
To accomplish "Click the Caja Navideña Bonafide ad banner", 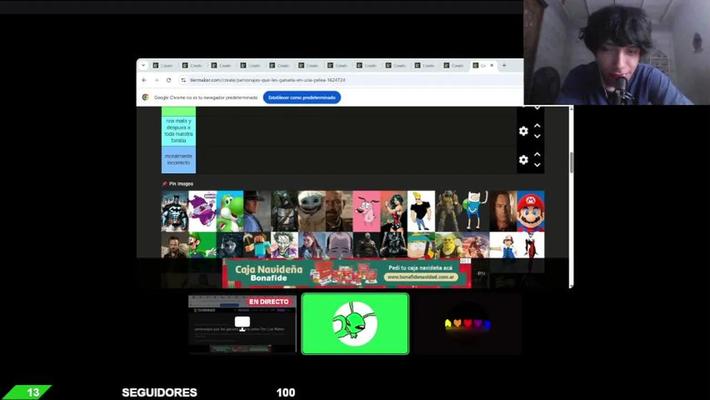I will (347, 273).
